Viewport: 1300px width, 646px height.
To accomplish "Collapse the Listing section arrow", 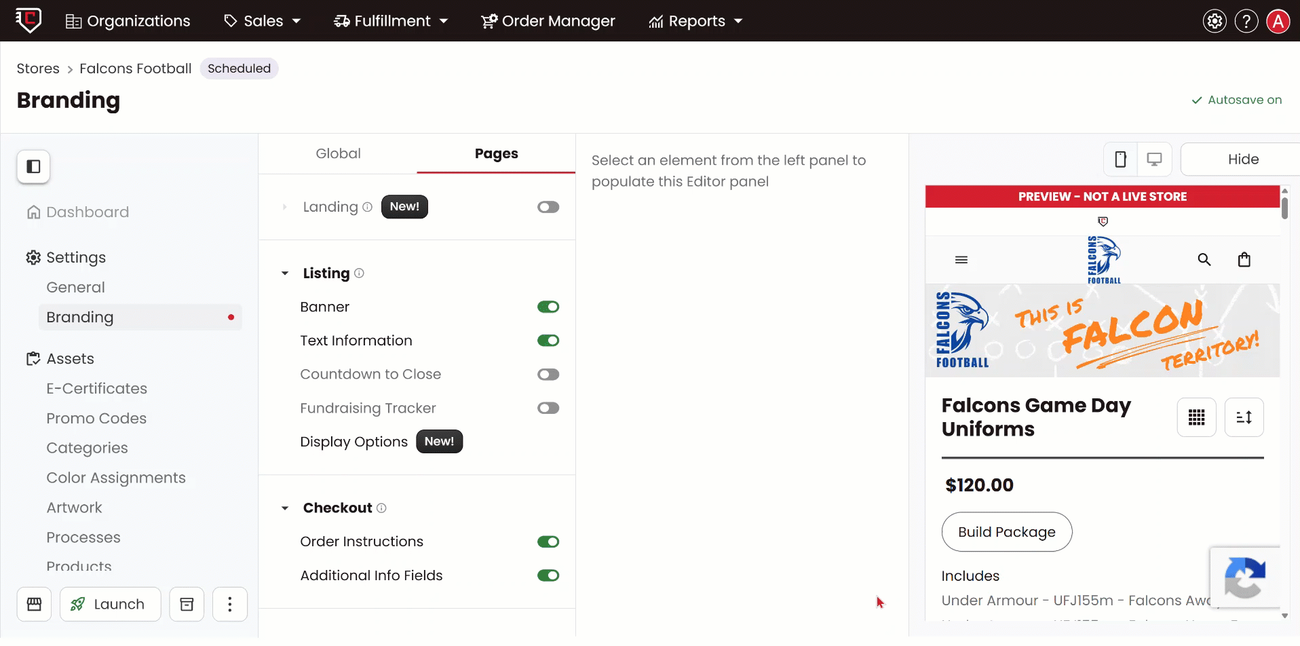I will tap(285, 273).
